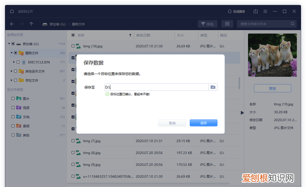Expand the $RECYCLE.BIN tree node

(14, 62)
